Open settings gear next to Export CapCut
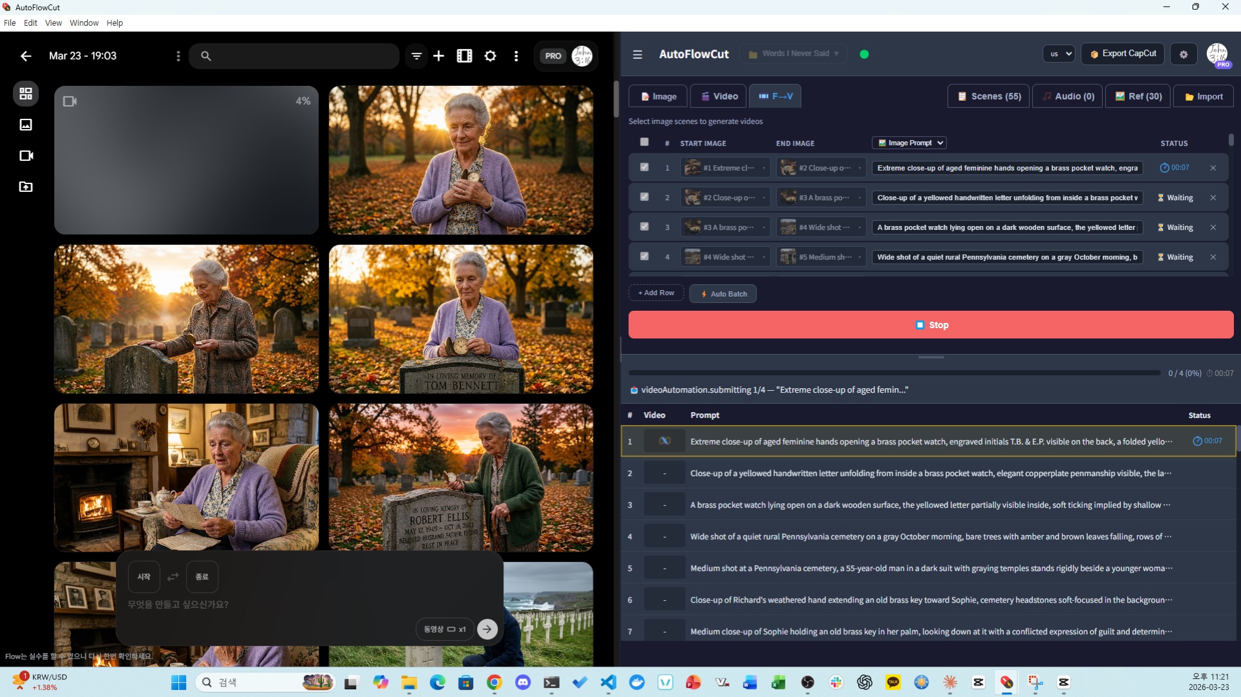Image resolution: width=1241 pixels, height=697 pixels. pos(1183,54)
